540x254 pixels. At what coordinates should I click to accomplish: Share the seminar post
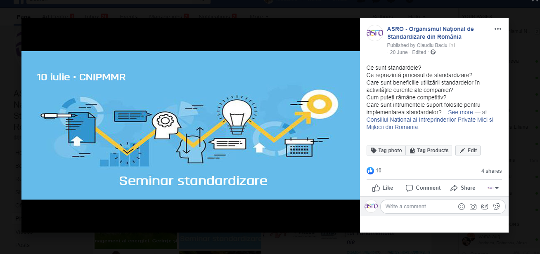point(463,188)
